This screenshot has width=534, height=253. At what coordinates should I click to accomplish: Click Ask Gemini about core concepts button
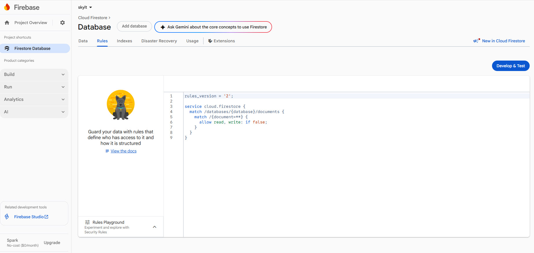click(x=213, y=27)
